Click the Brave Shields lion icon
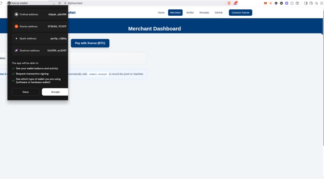 pyautogui.click(x=229, y=3)
